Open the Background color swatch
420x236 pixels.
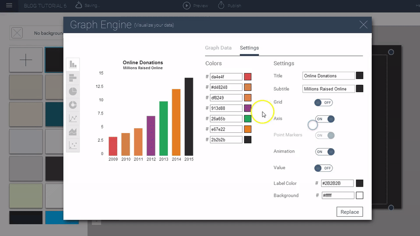[x=360, y=195]
